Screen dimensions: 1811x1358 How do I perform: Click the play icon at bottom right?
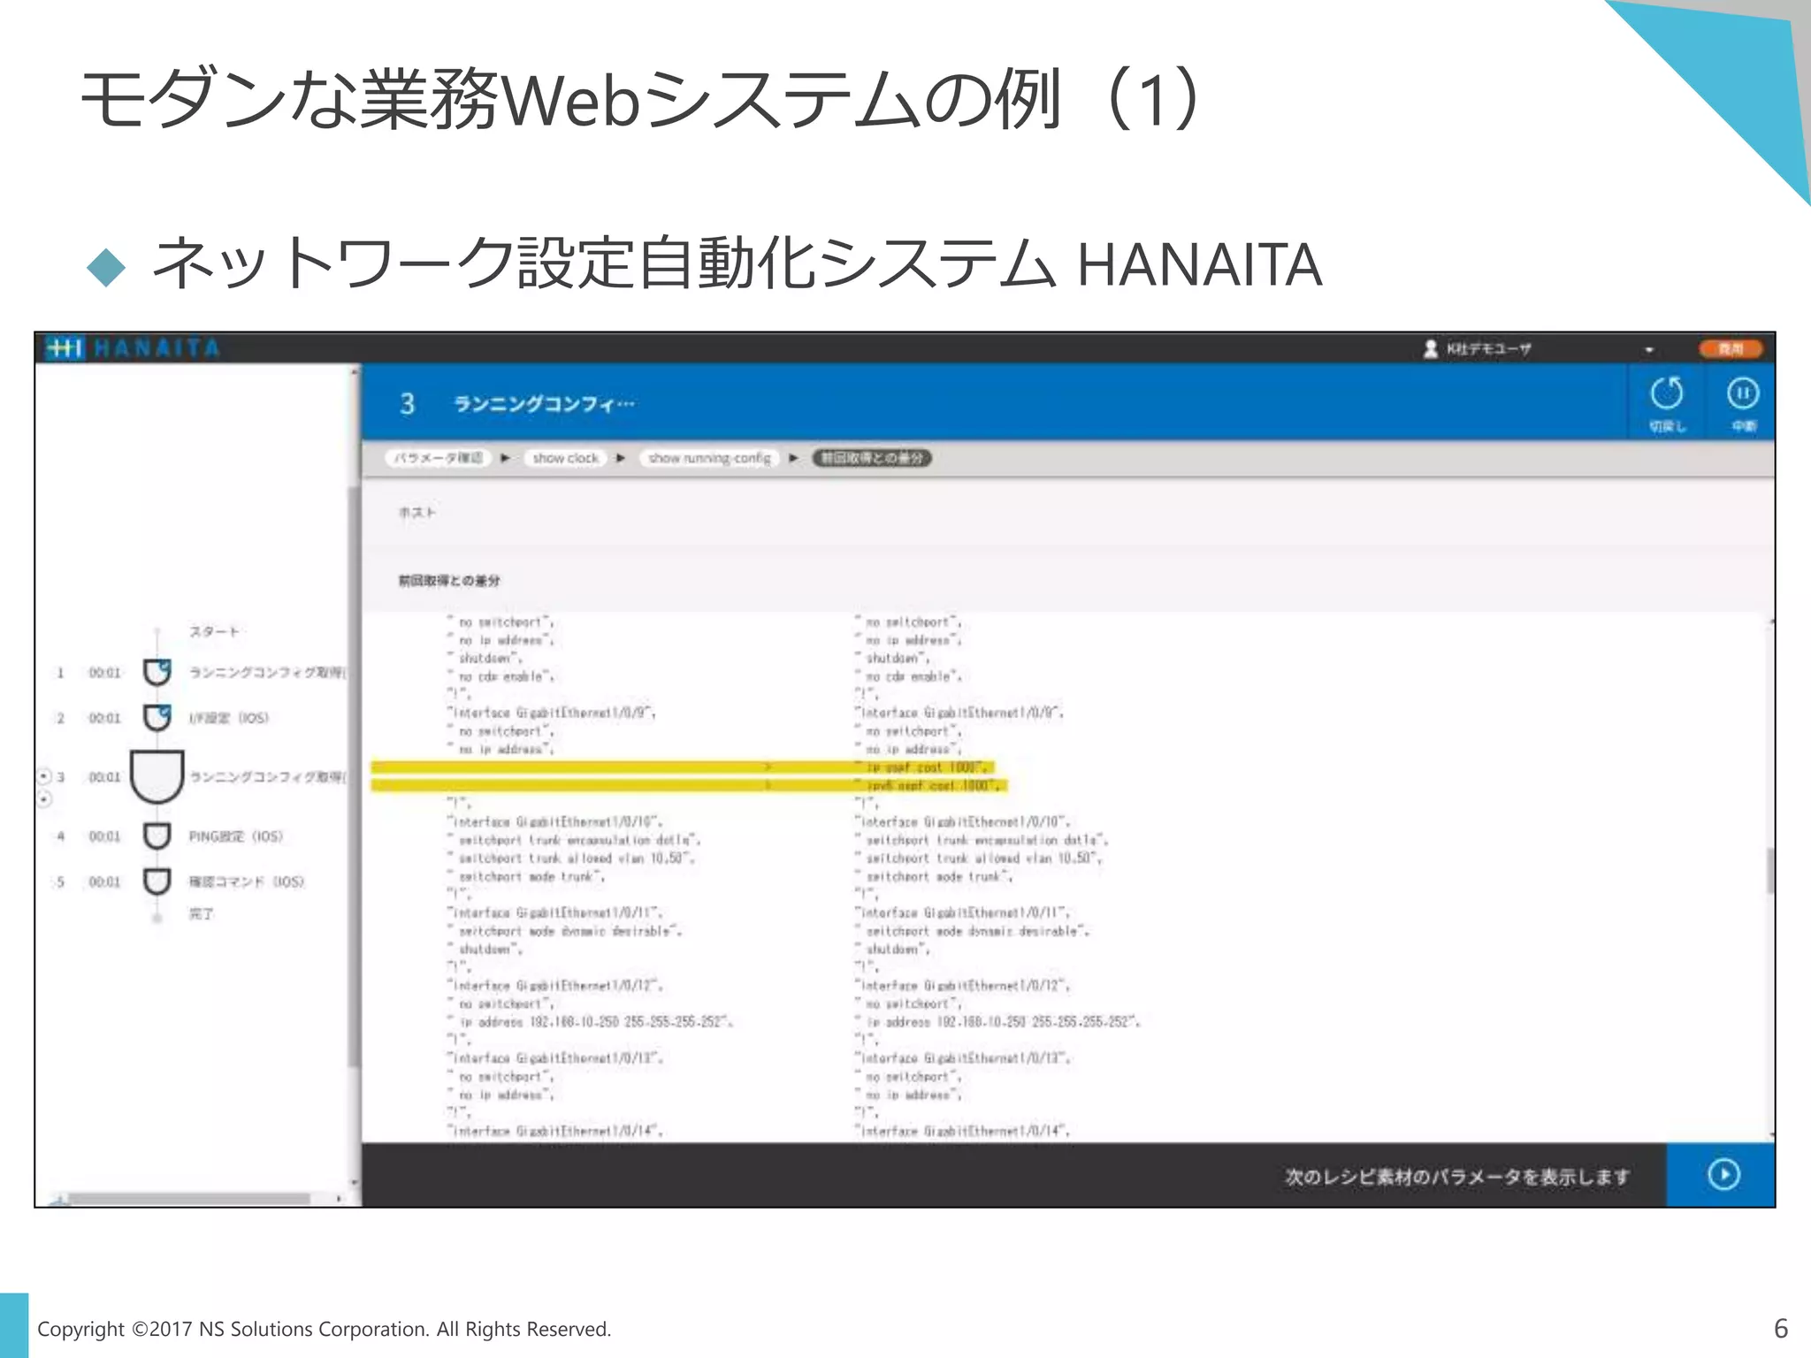tap(1723, 1175)
